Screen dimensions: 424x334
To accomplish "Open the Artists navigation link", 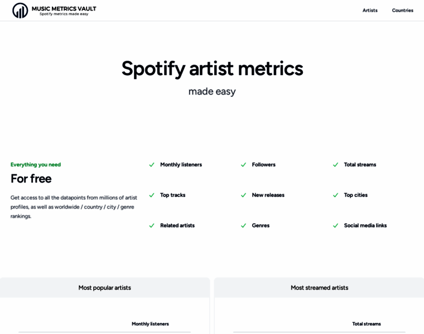I will coord(370,10).
